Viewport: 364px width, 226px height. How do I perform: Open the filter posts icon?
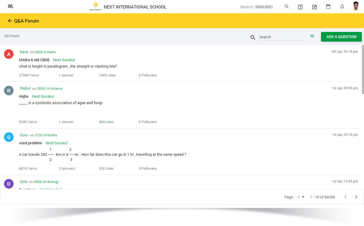pos(312,37)
